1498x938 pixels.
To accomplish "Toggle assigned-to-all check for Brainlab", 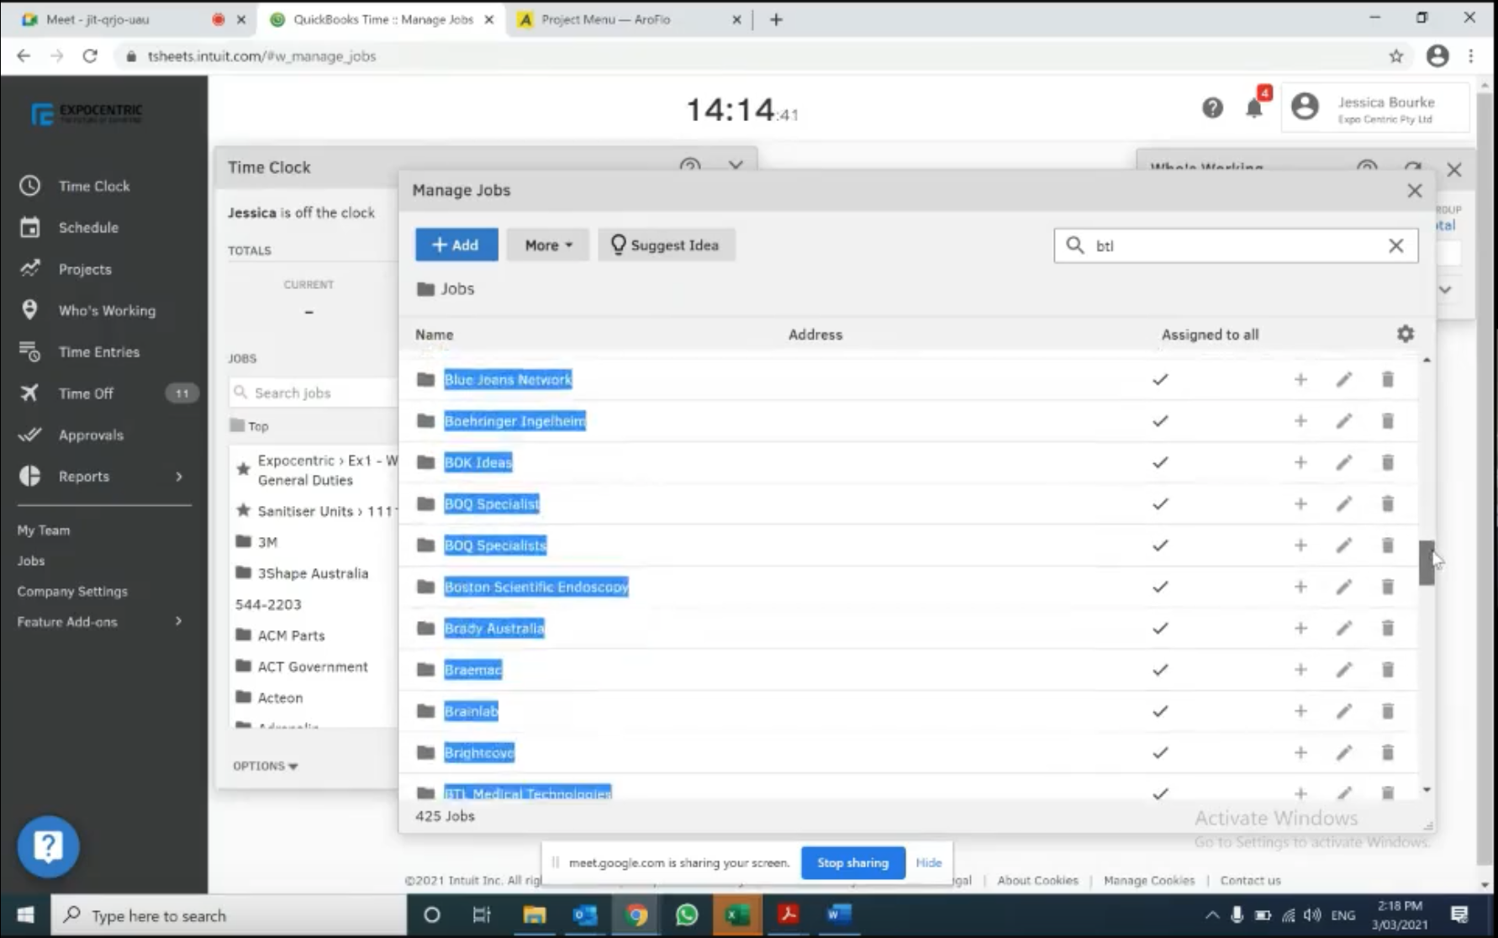I will [1160, 711].
